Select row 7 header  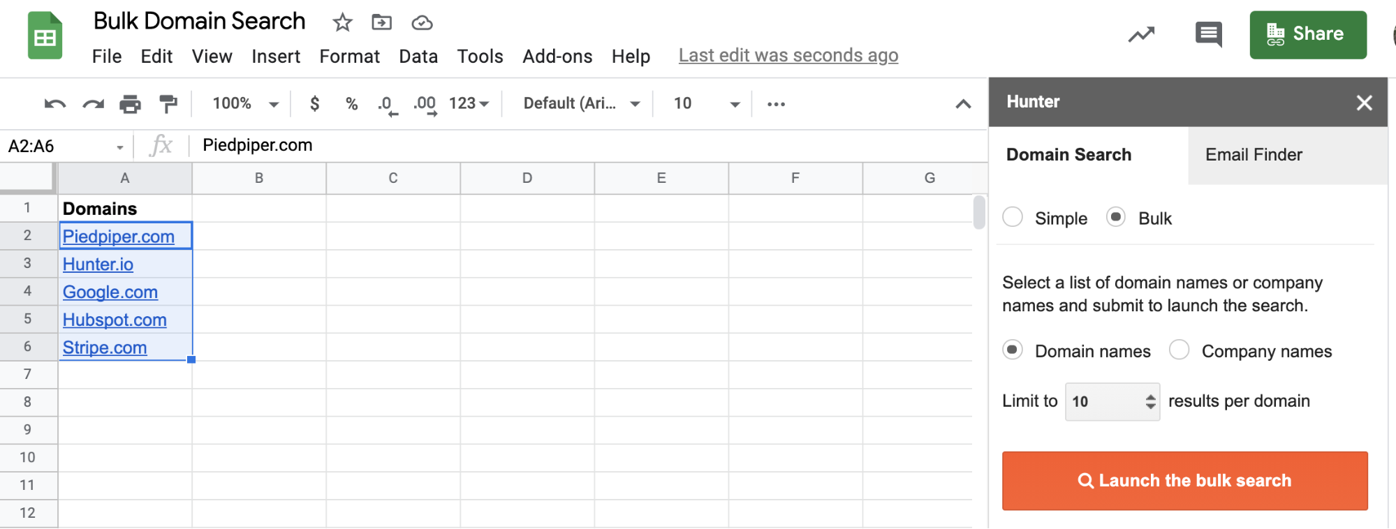28,374
